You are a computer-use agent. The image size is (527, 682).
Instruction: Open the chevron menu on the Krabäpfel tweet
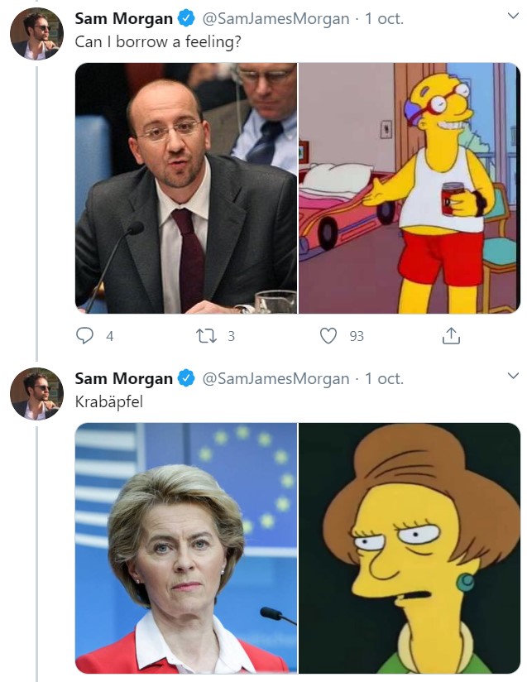click(x=513, y=377)
